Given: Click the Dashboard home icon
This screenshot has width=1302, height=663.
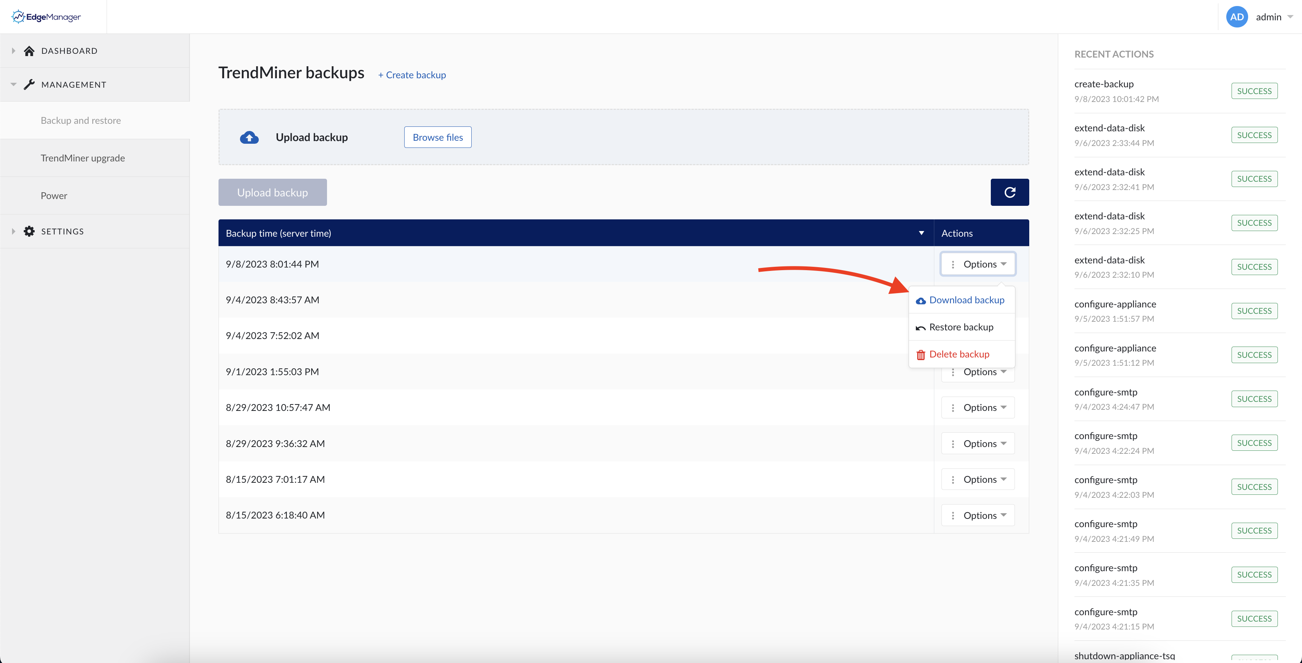Looking at the screenshot, I should click(29, 50).
